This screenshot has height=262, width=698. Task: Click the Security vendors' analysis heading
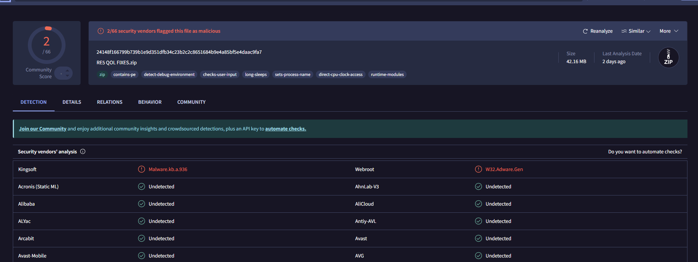(47, 151)
